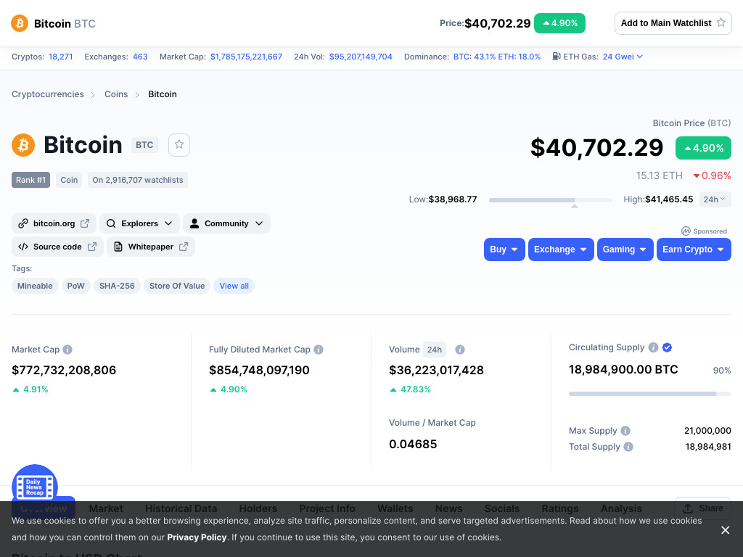Viewport: 743px width, 557px height.
Task: Click the document icon before Whitepaper
Action: (118, 247)
